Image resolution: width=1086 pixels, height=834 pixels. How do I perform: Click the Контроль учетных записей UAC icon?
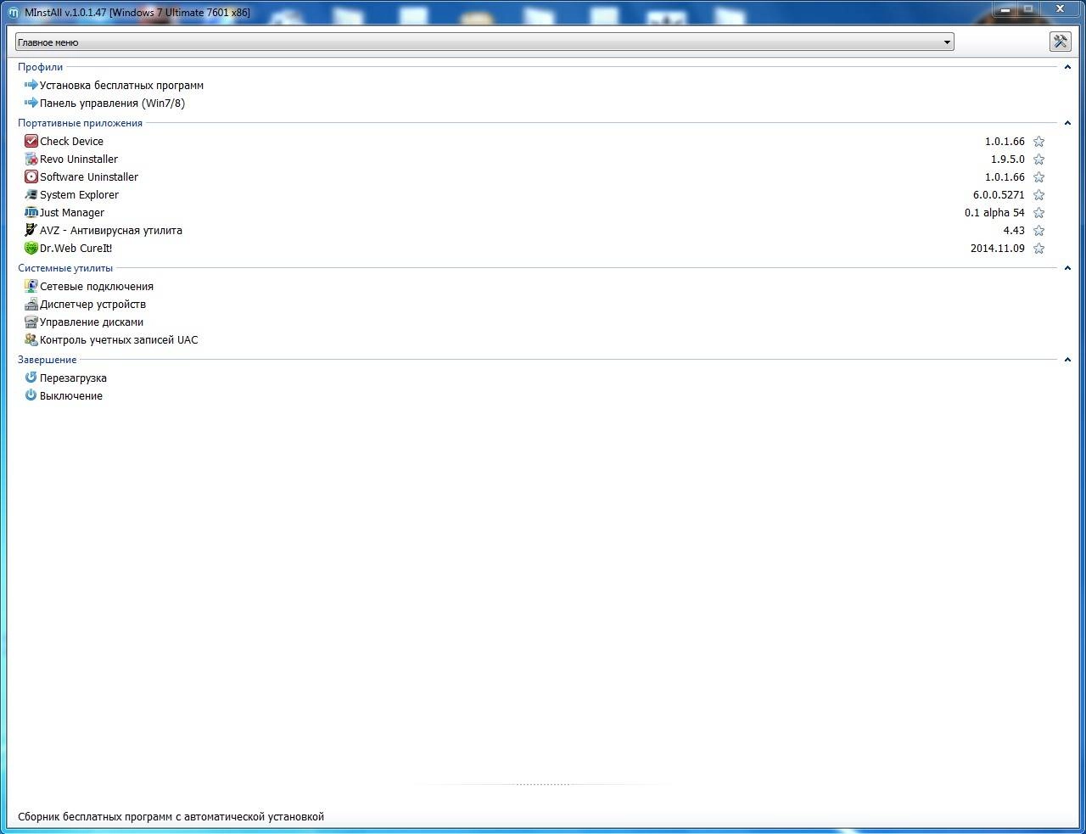pyautogui.click(x=31, y=339)
